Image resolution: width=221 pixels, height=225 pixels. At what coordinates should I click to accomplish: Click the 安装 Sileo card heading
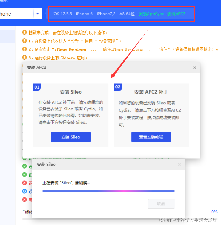tap(71, 92)
